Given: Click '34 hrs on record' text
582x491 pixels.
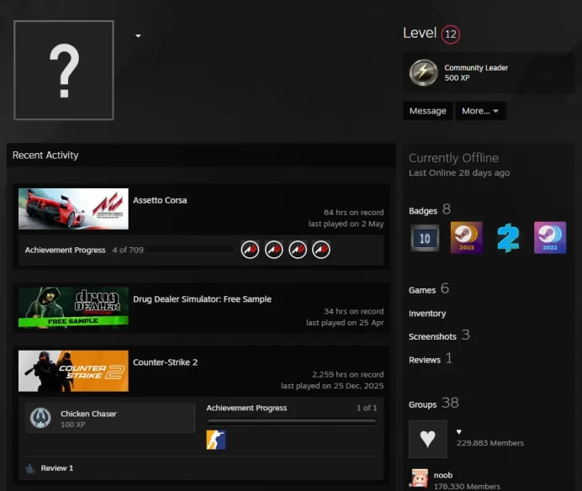Looking at the screenshot, I should coord(353,311).
